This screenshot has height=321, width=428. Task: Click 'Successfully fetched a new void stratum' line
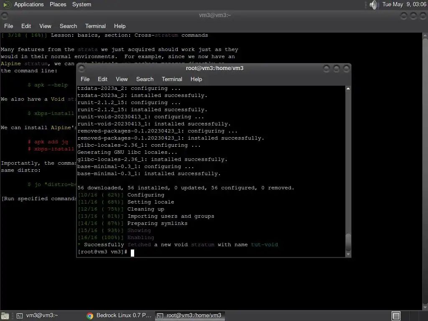tap(178, 245)
